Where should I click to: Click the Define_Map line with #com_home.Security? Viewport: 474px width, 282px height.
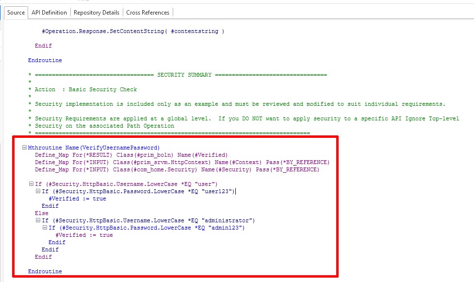tap(177, 169)
